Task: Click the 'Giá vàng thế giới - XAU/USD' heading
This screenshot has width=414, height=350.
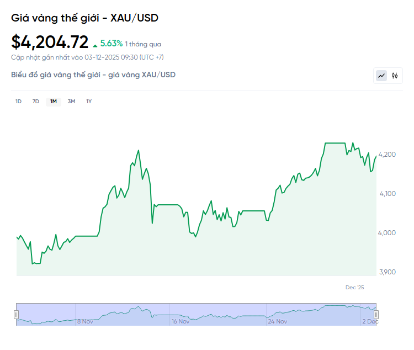Action: point(84,18)
